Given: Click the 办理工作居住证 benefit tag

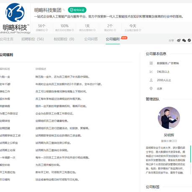Looking at the screenshot, I should point(9,114).
